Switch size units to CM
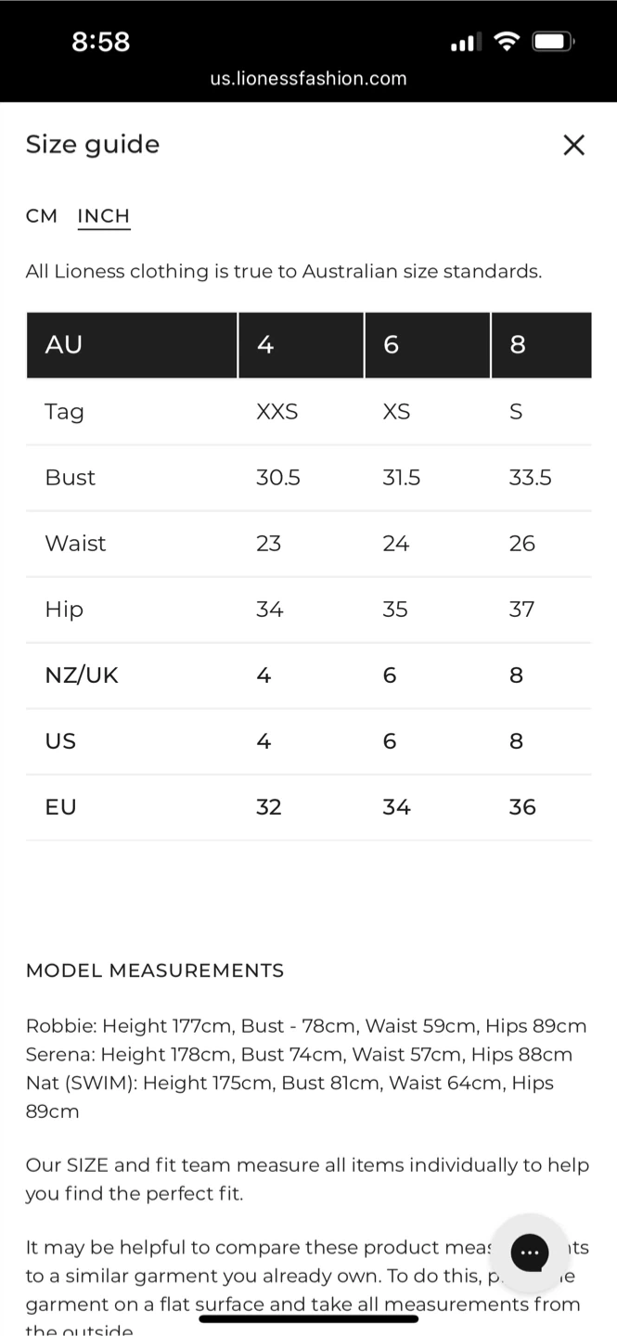617x1336 pixels. [42, 216]
